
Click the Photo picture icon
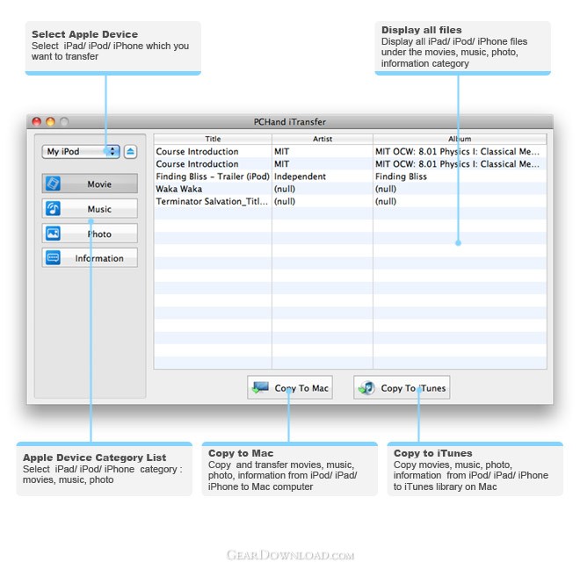pyautogui.click(x=53, y=234)
